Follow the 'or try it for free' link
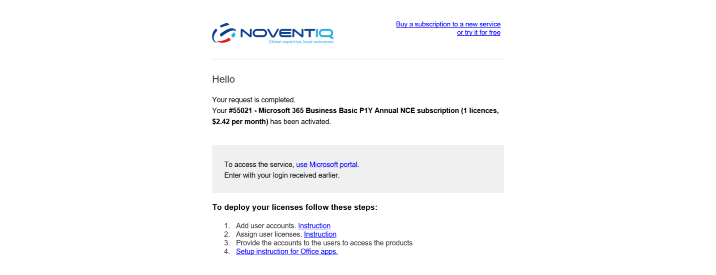This screenshot has height=275, width=716. pos(478,33)
